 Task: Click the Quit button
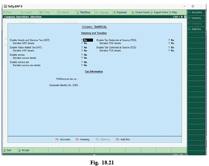coord(10,150)
